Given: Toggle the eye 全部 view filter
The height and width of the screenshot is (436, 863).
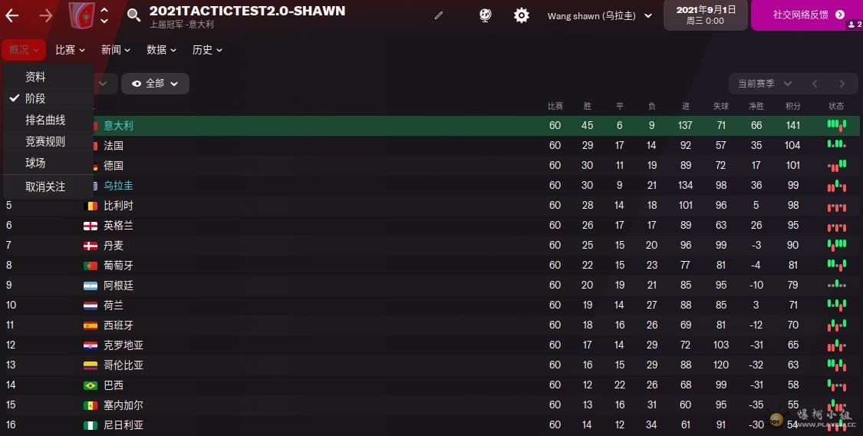Looking at the screenshot, I should [x=155, y=84].
